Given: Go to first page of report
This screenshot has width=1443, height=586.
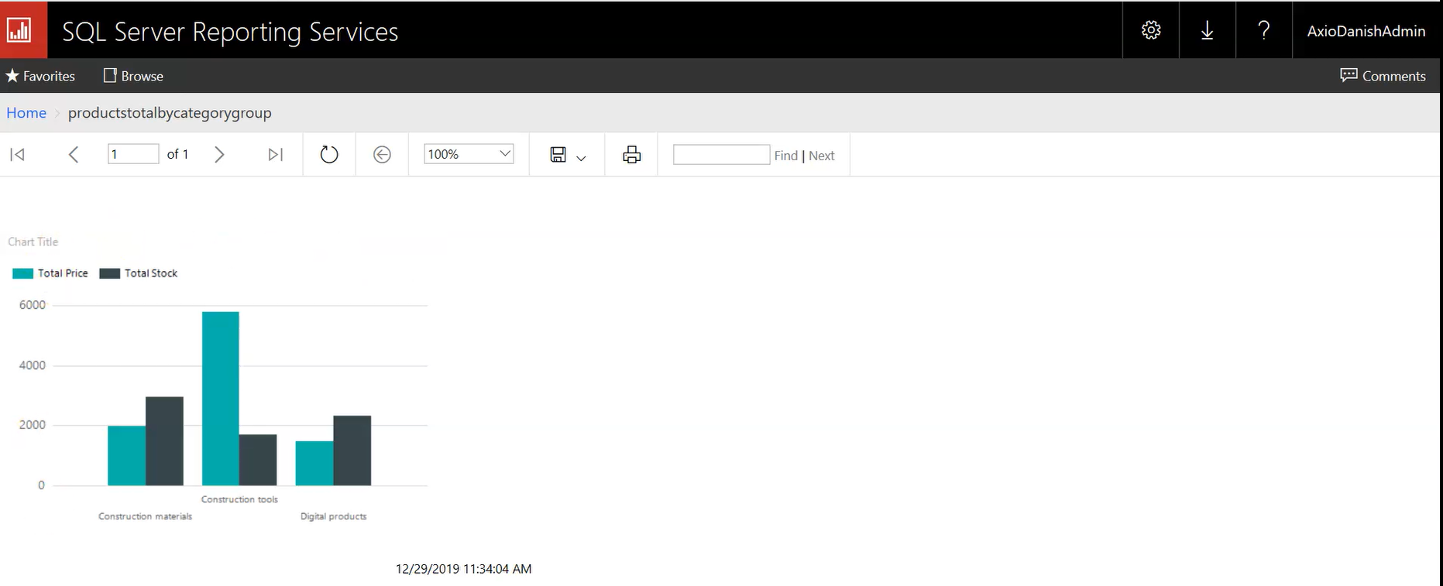Looking at the screenshot, I should [x=18, y=155].
